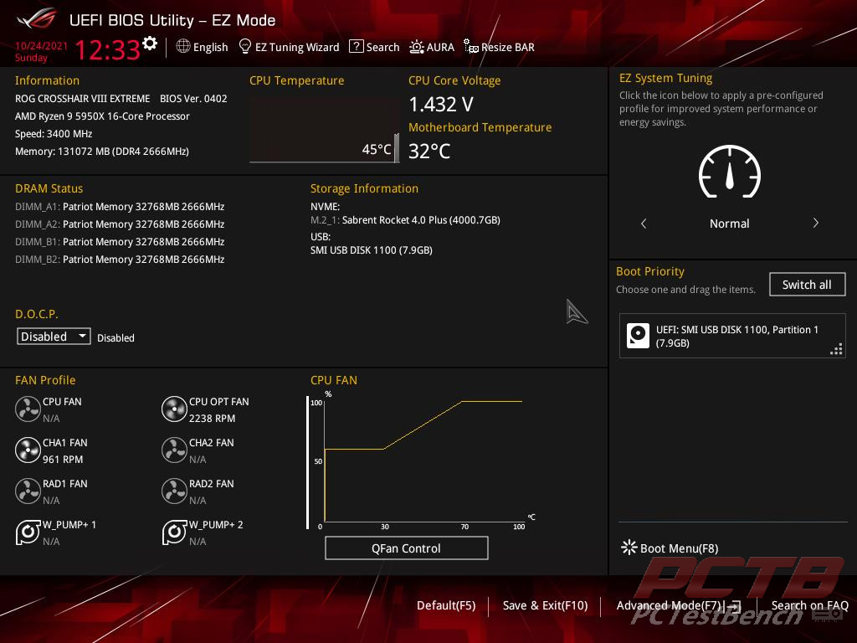Load Default(F5) settings
The height and width of the screenshot is (643, 857).
446,606
